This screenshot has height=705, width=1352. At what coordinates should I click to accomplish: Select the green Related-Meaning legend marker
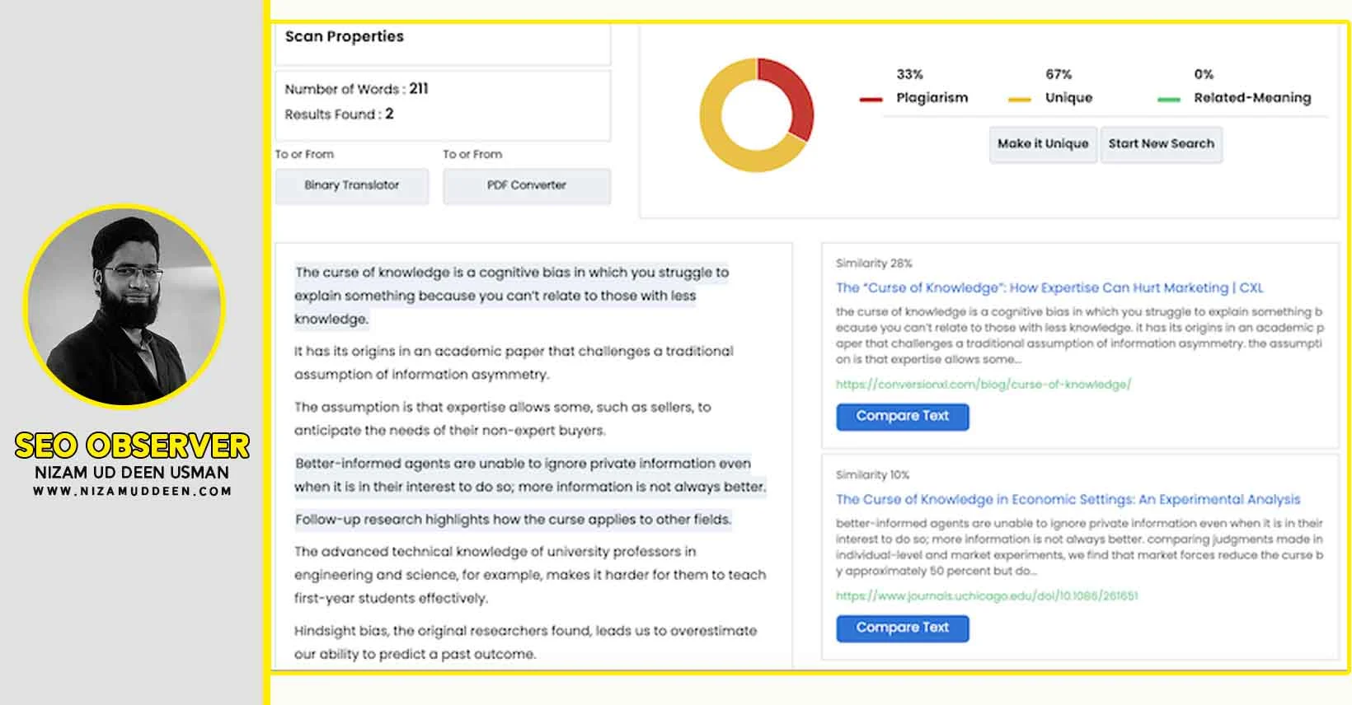1169,100
